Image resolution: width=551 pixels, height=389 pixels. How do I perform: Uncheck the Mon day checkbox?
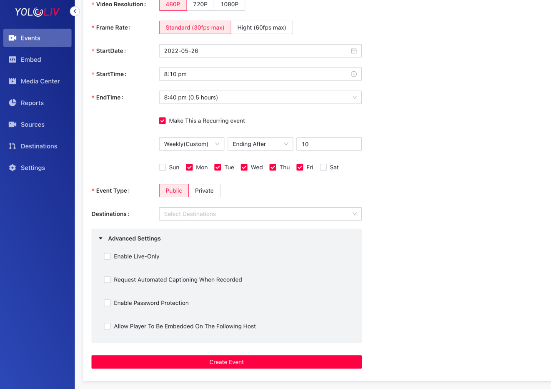pyautogui.click(x=190, y=167)
